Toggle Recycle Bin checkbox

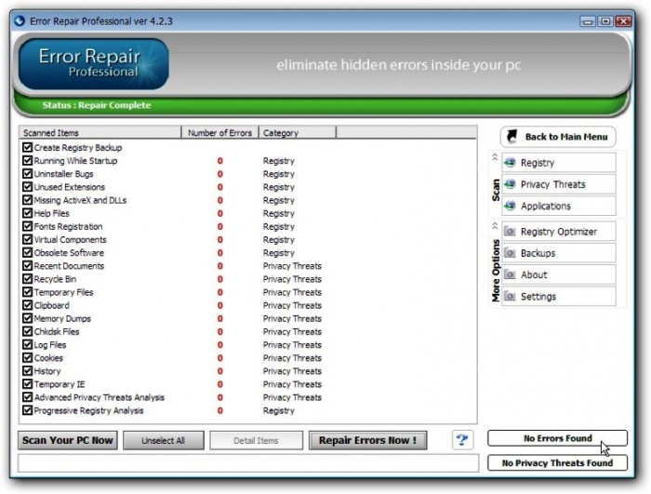point(27,279)
